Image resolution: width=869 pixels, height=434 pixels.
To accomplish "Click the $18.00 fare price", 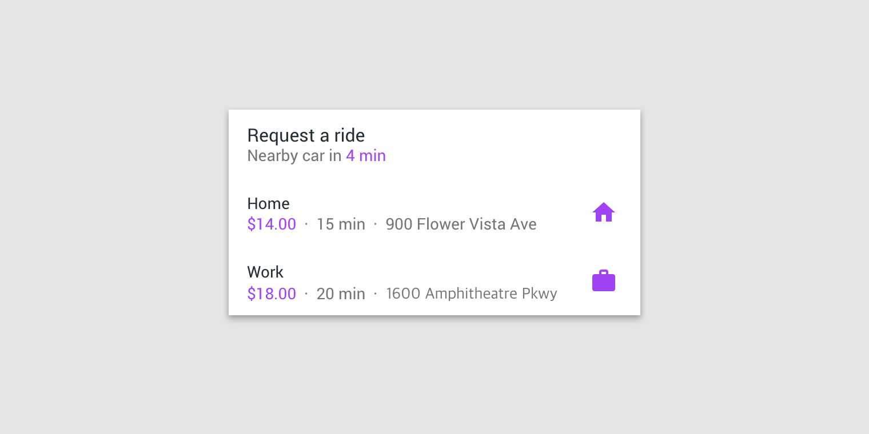I will click(272, 294).
